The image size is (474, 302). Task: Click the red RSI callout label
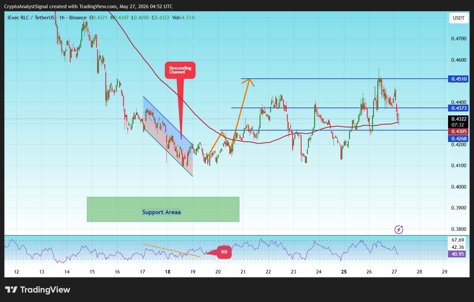[x=224, y=252]
